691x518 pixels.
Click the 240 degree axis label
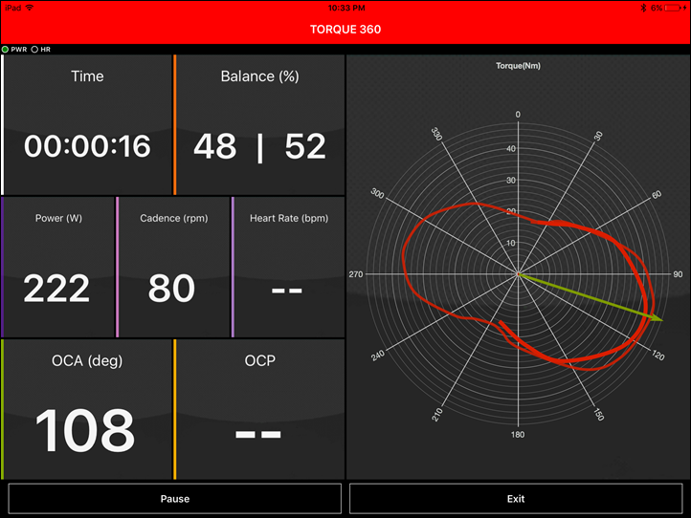[x=378, y=356]
